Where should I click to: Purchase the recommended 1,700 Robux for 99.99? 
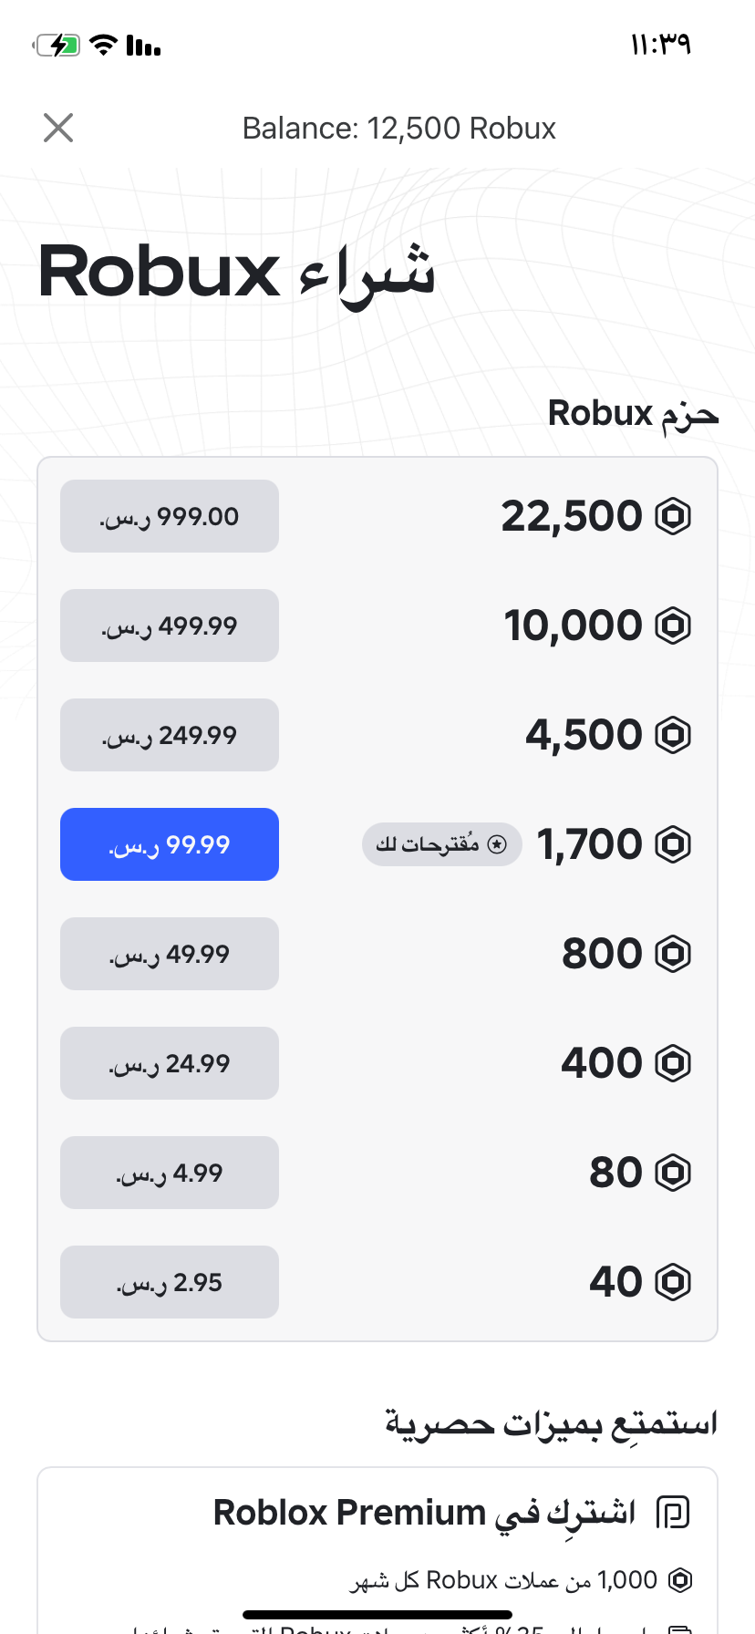point(170,844)
